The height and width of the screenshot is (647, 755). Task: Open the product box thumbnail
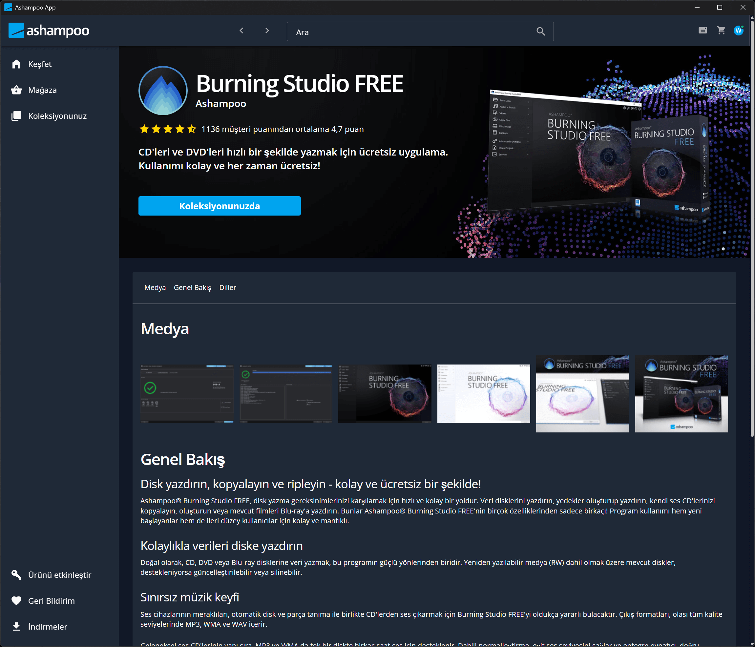click(682, 393)
